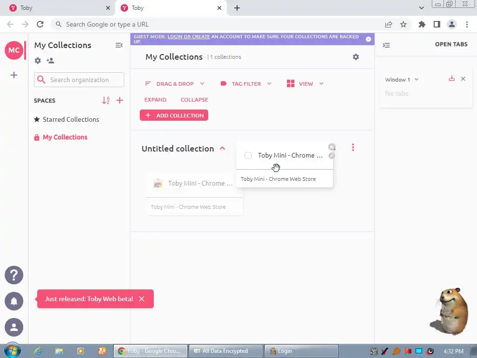
Task: Open a new browser tab
Action: (237, 8)
